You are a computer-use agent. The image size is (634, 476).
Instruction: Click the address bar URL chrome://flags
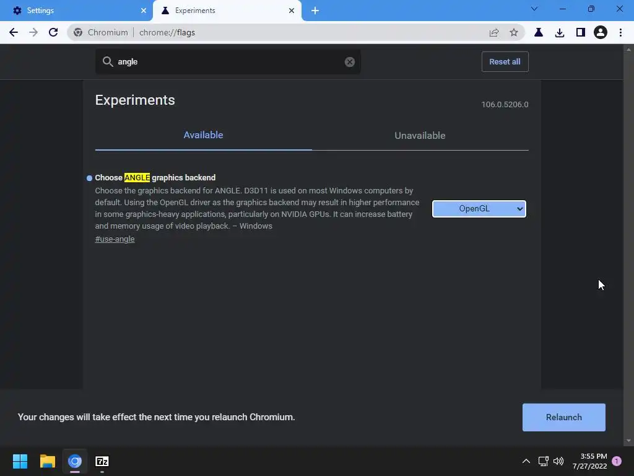(x=167, y=32)
